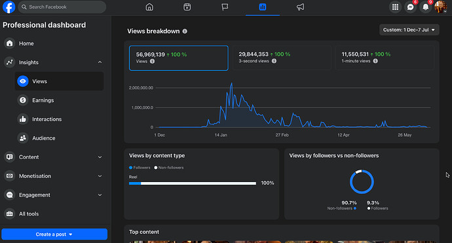This screenshot has width=452, height=243.
Task: Expand the Monetisation section chevron
Action: pyautogui.click(x=100, y=176)
